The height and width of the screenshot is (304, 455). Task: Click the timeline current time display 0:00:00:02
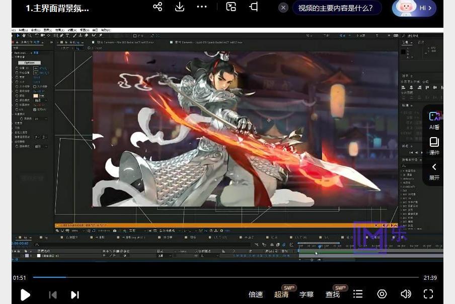20,244
